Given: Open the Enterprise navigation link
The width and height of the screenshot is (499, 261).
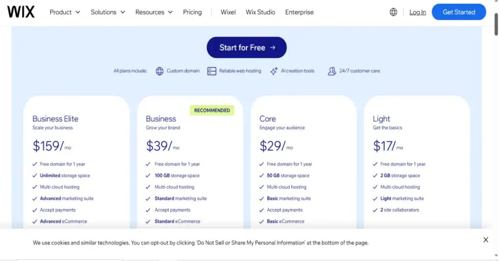Looking at the screenshot, I should tap(299, 12).
